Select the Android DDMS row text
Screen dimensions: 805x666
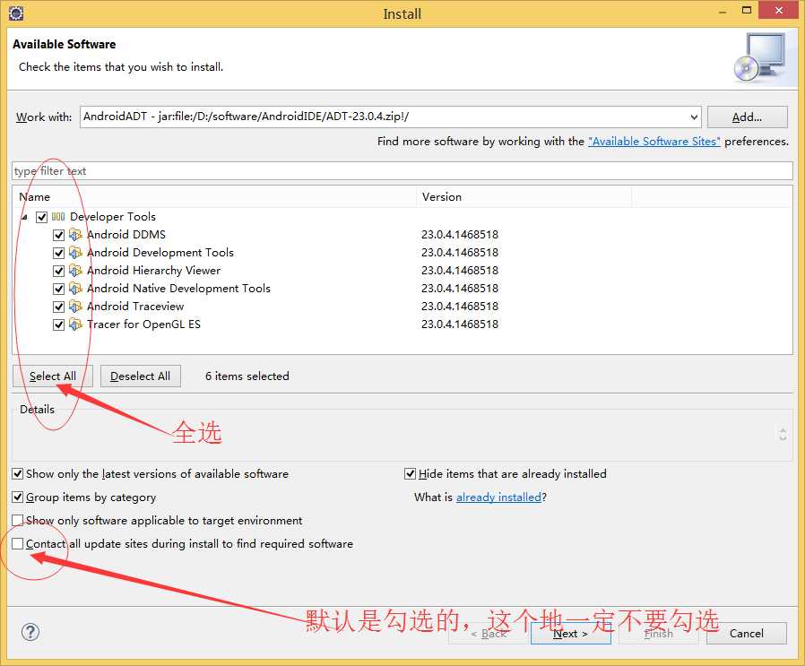(126, 235)
